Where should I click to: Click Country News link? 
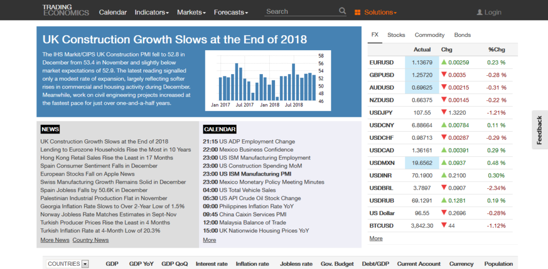pos(90,240)
